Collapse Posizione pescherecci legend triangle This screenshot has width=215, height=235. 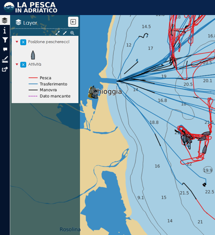[x=17, y=42]
